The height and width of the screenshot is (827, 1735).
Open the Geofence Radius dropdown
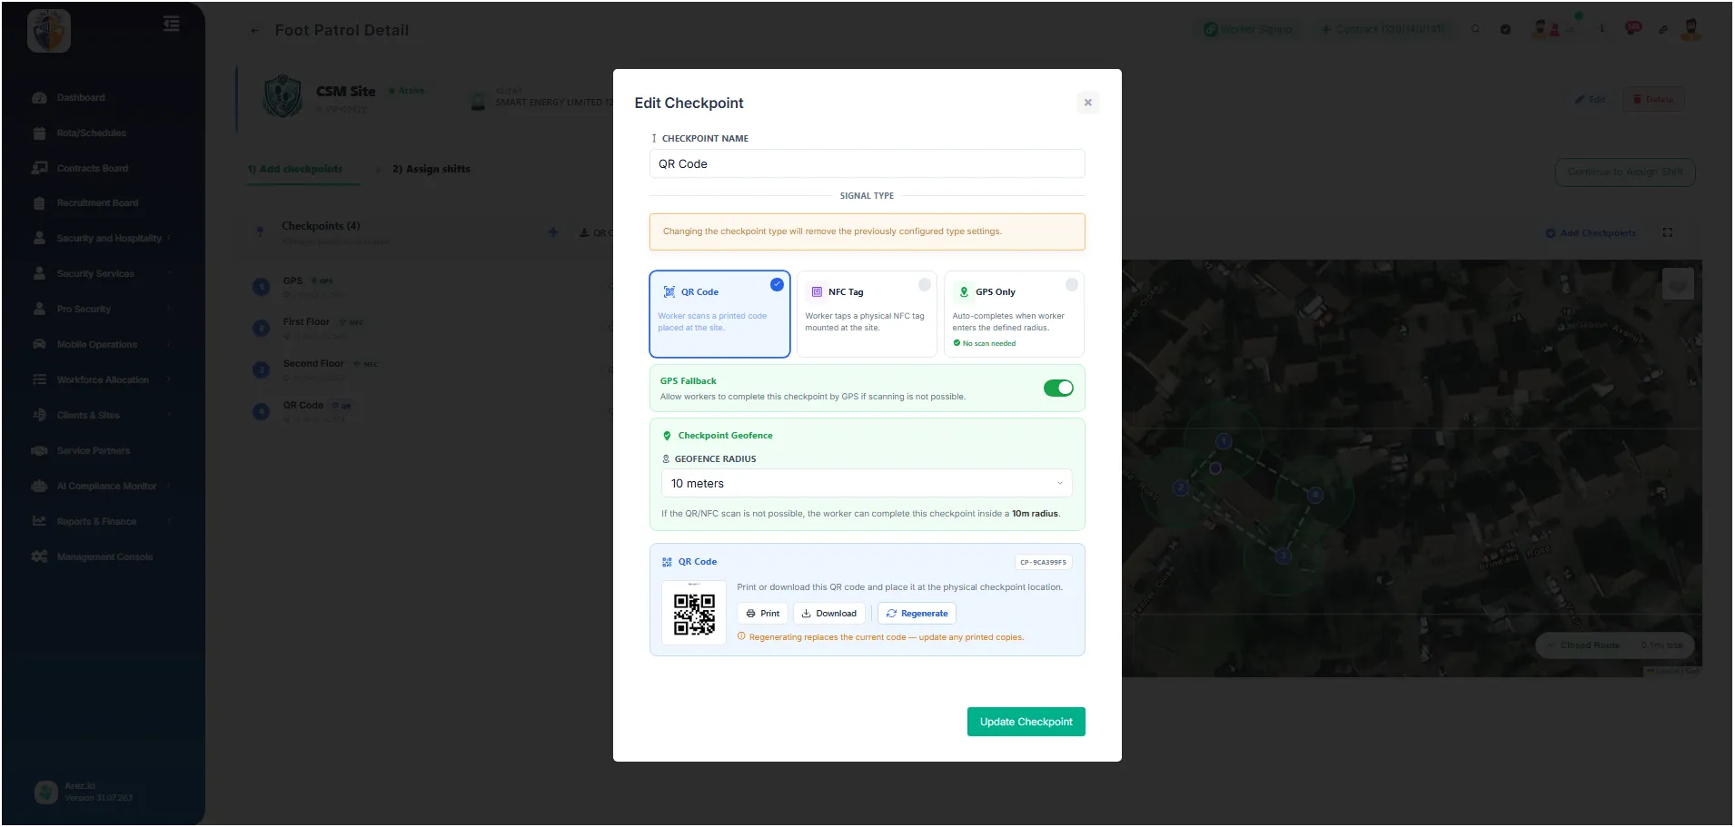tap(867, 483)
